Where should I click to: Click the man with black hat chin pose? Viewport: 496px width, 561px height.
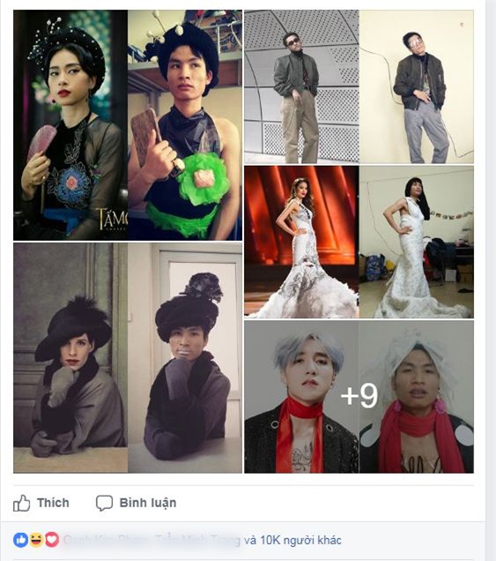[185, 358]
